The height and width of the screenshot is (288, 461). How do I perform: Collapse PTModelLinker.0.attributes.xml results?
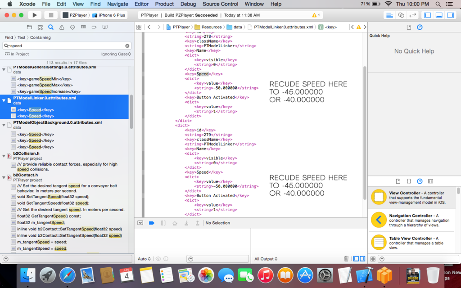[x=4, y=100]
